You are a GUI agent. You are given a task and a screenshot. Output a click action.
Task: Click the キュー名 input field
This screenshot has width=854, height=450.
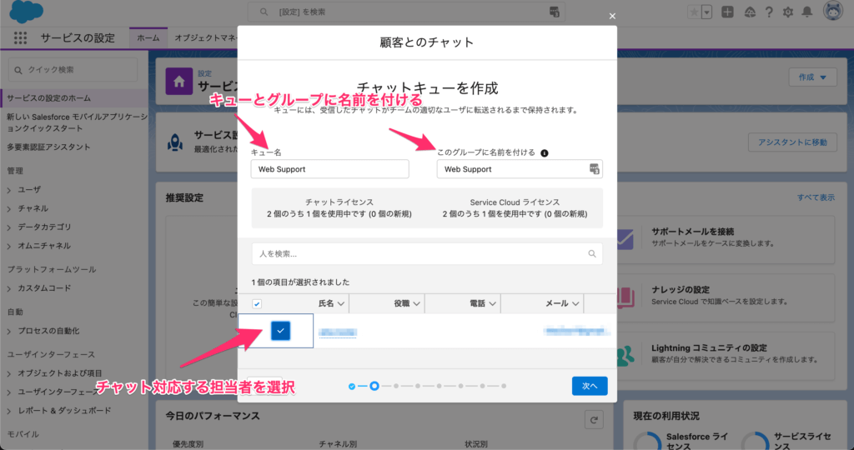coord(329,169)
